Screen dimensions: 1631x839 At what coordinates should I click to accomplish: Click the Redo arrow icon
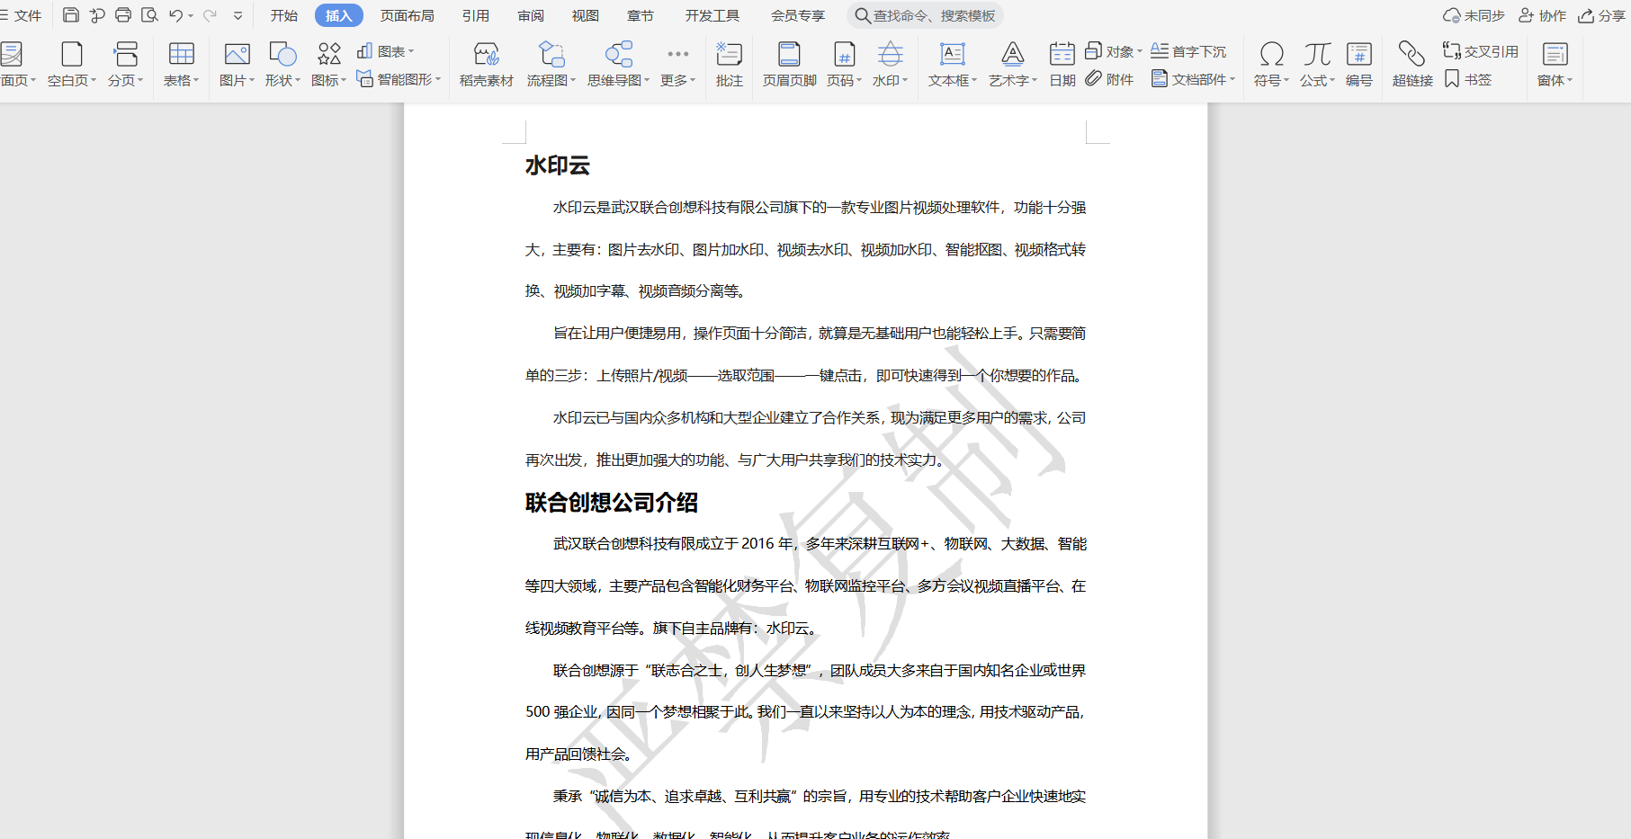[210, 15]
